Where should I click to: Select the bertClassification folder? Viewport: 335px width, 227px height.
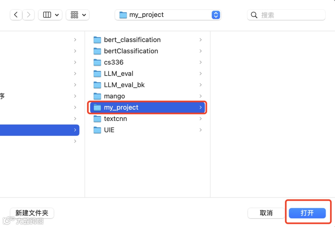point(131,51)
